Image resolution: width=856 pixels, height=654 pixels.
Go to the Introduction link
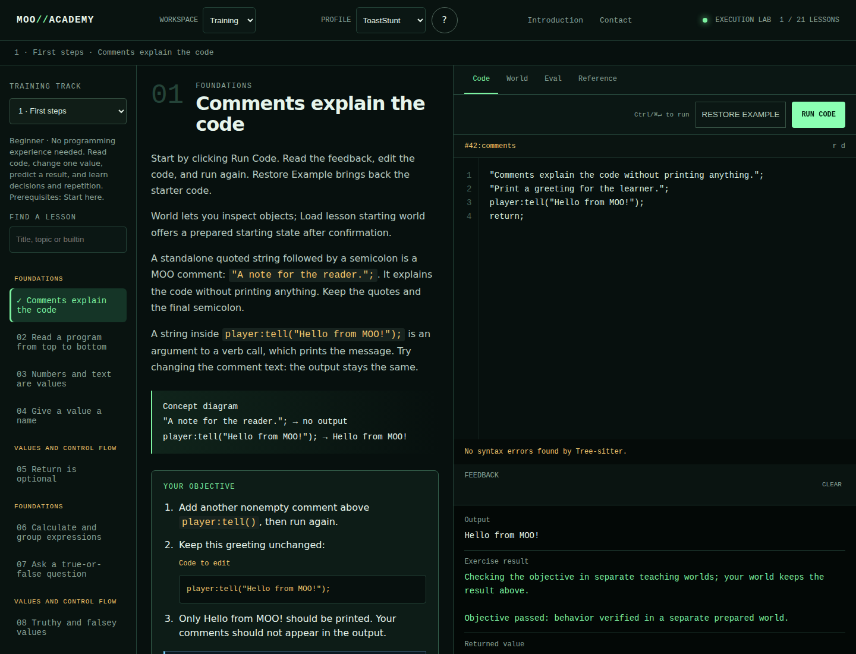(x=555, y=20)
